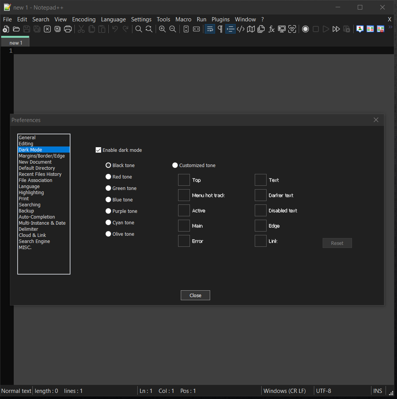Click the Zoom in toolbar icon
The width and height of the screenshot is (397, 399).
[x=162, y=29]
